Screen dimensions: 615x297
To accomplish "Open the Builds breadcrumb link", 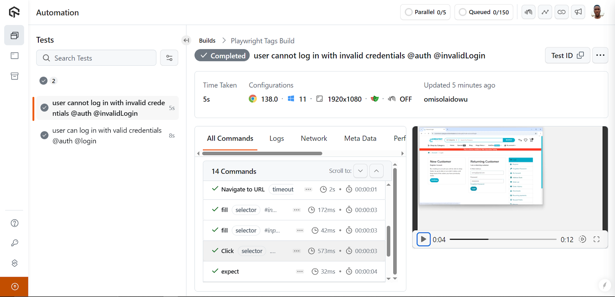I will [207, 41].
